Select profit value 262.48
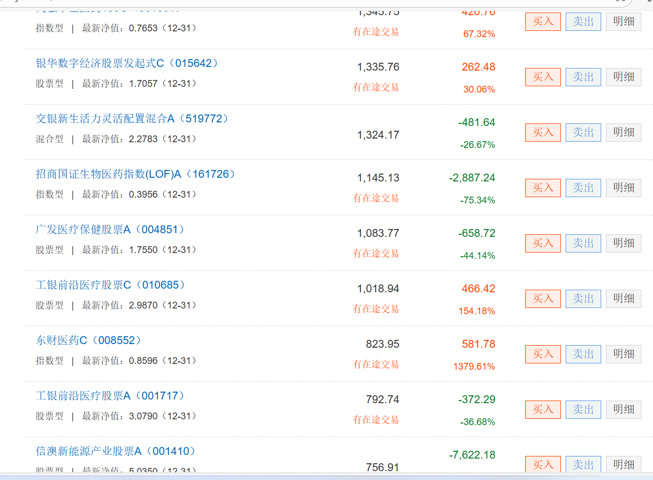 click(x=478, y=67)
